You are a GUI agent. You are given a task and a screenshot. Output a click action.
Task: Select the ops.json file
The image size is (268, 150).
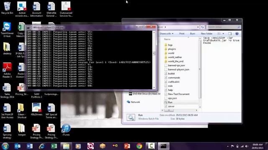click(170, 98)
